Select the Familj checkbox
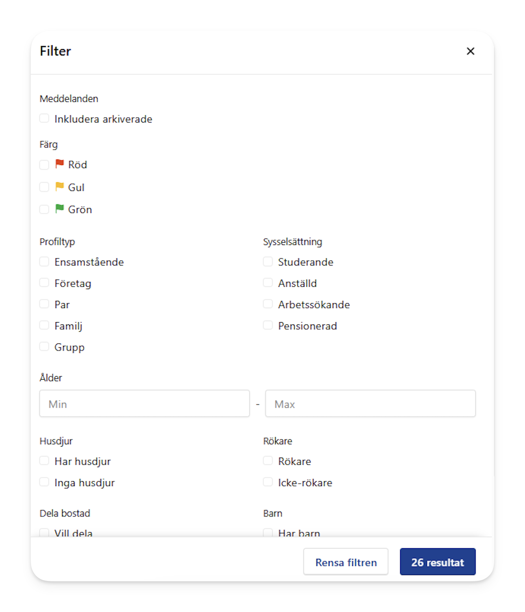525x612 pixels. coord(44,326)
